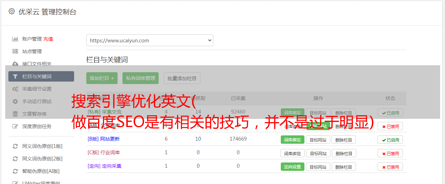Toggle 已禁用 status for 定向采集 row
The width and height of the screenshot is (445, 184).
[x=390, y=167]
